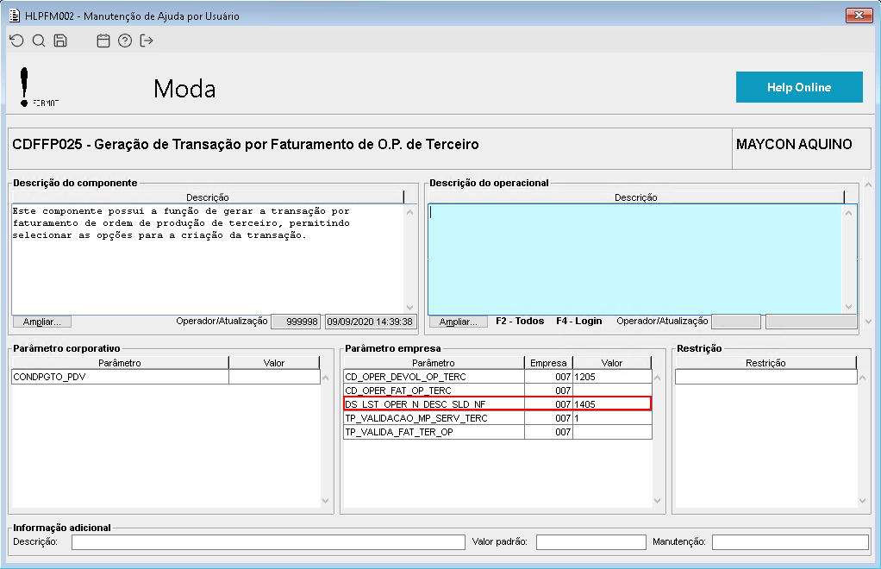Click the empty Restrição row field
Viewport: 881px width, 569px height.
click(x=765, y=377)
